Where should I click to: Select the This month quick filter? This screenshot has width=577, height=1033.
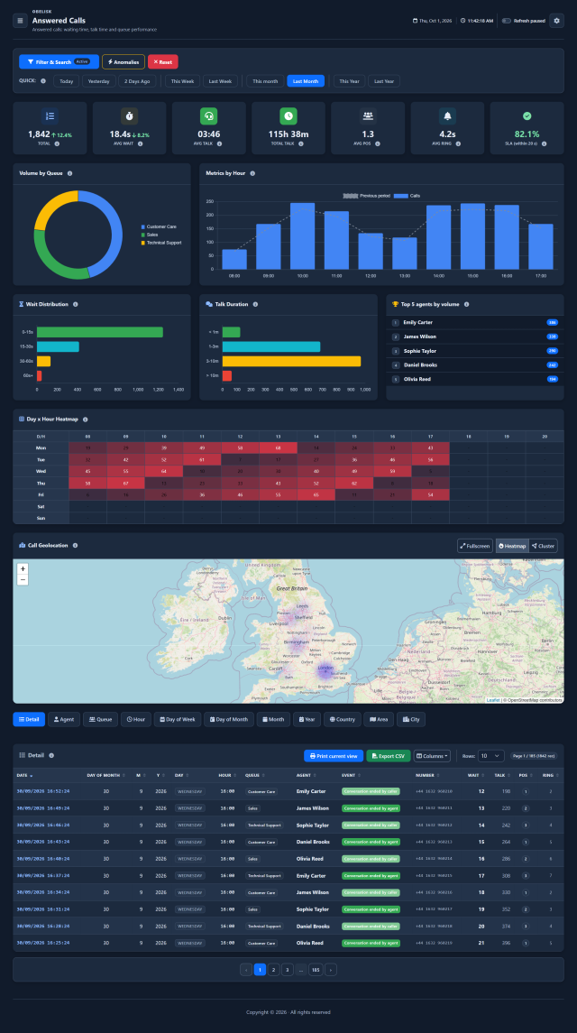point(265,81)
